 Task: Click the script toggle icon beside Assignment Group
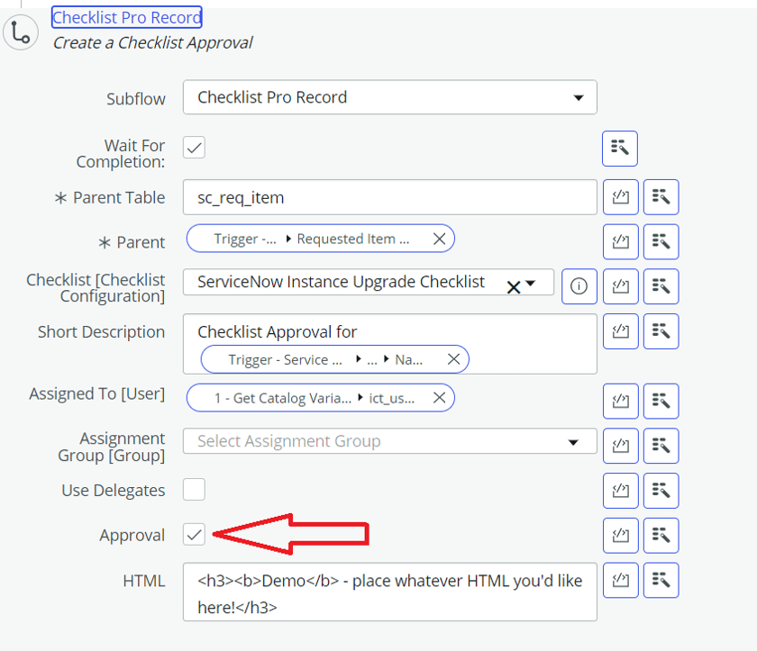pyautogui.click(x=620, y=445)
